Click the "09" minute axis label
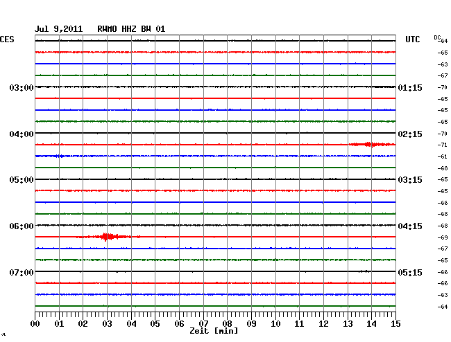The width and height of the screenshot is (451, 342). click(x=251, y=324)
